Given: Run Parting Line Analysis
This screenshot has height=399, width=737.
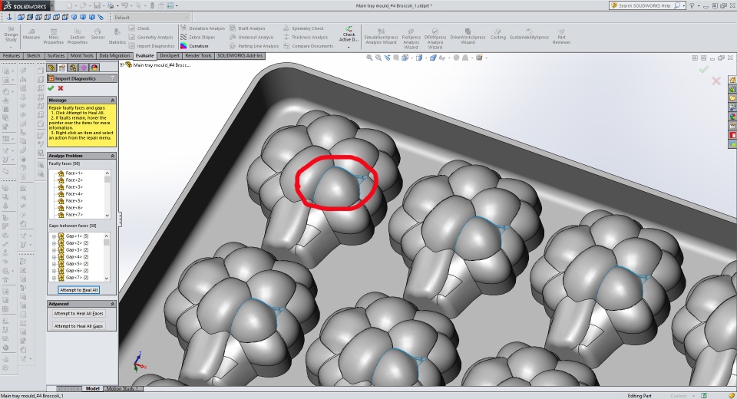Looking at the screenshot, I should point(254,46).
